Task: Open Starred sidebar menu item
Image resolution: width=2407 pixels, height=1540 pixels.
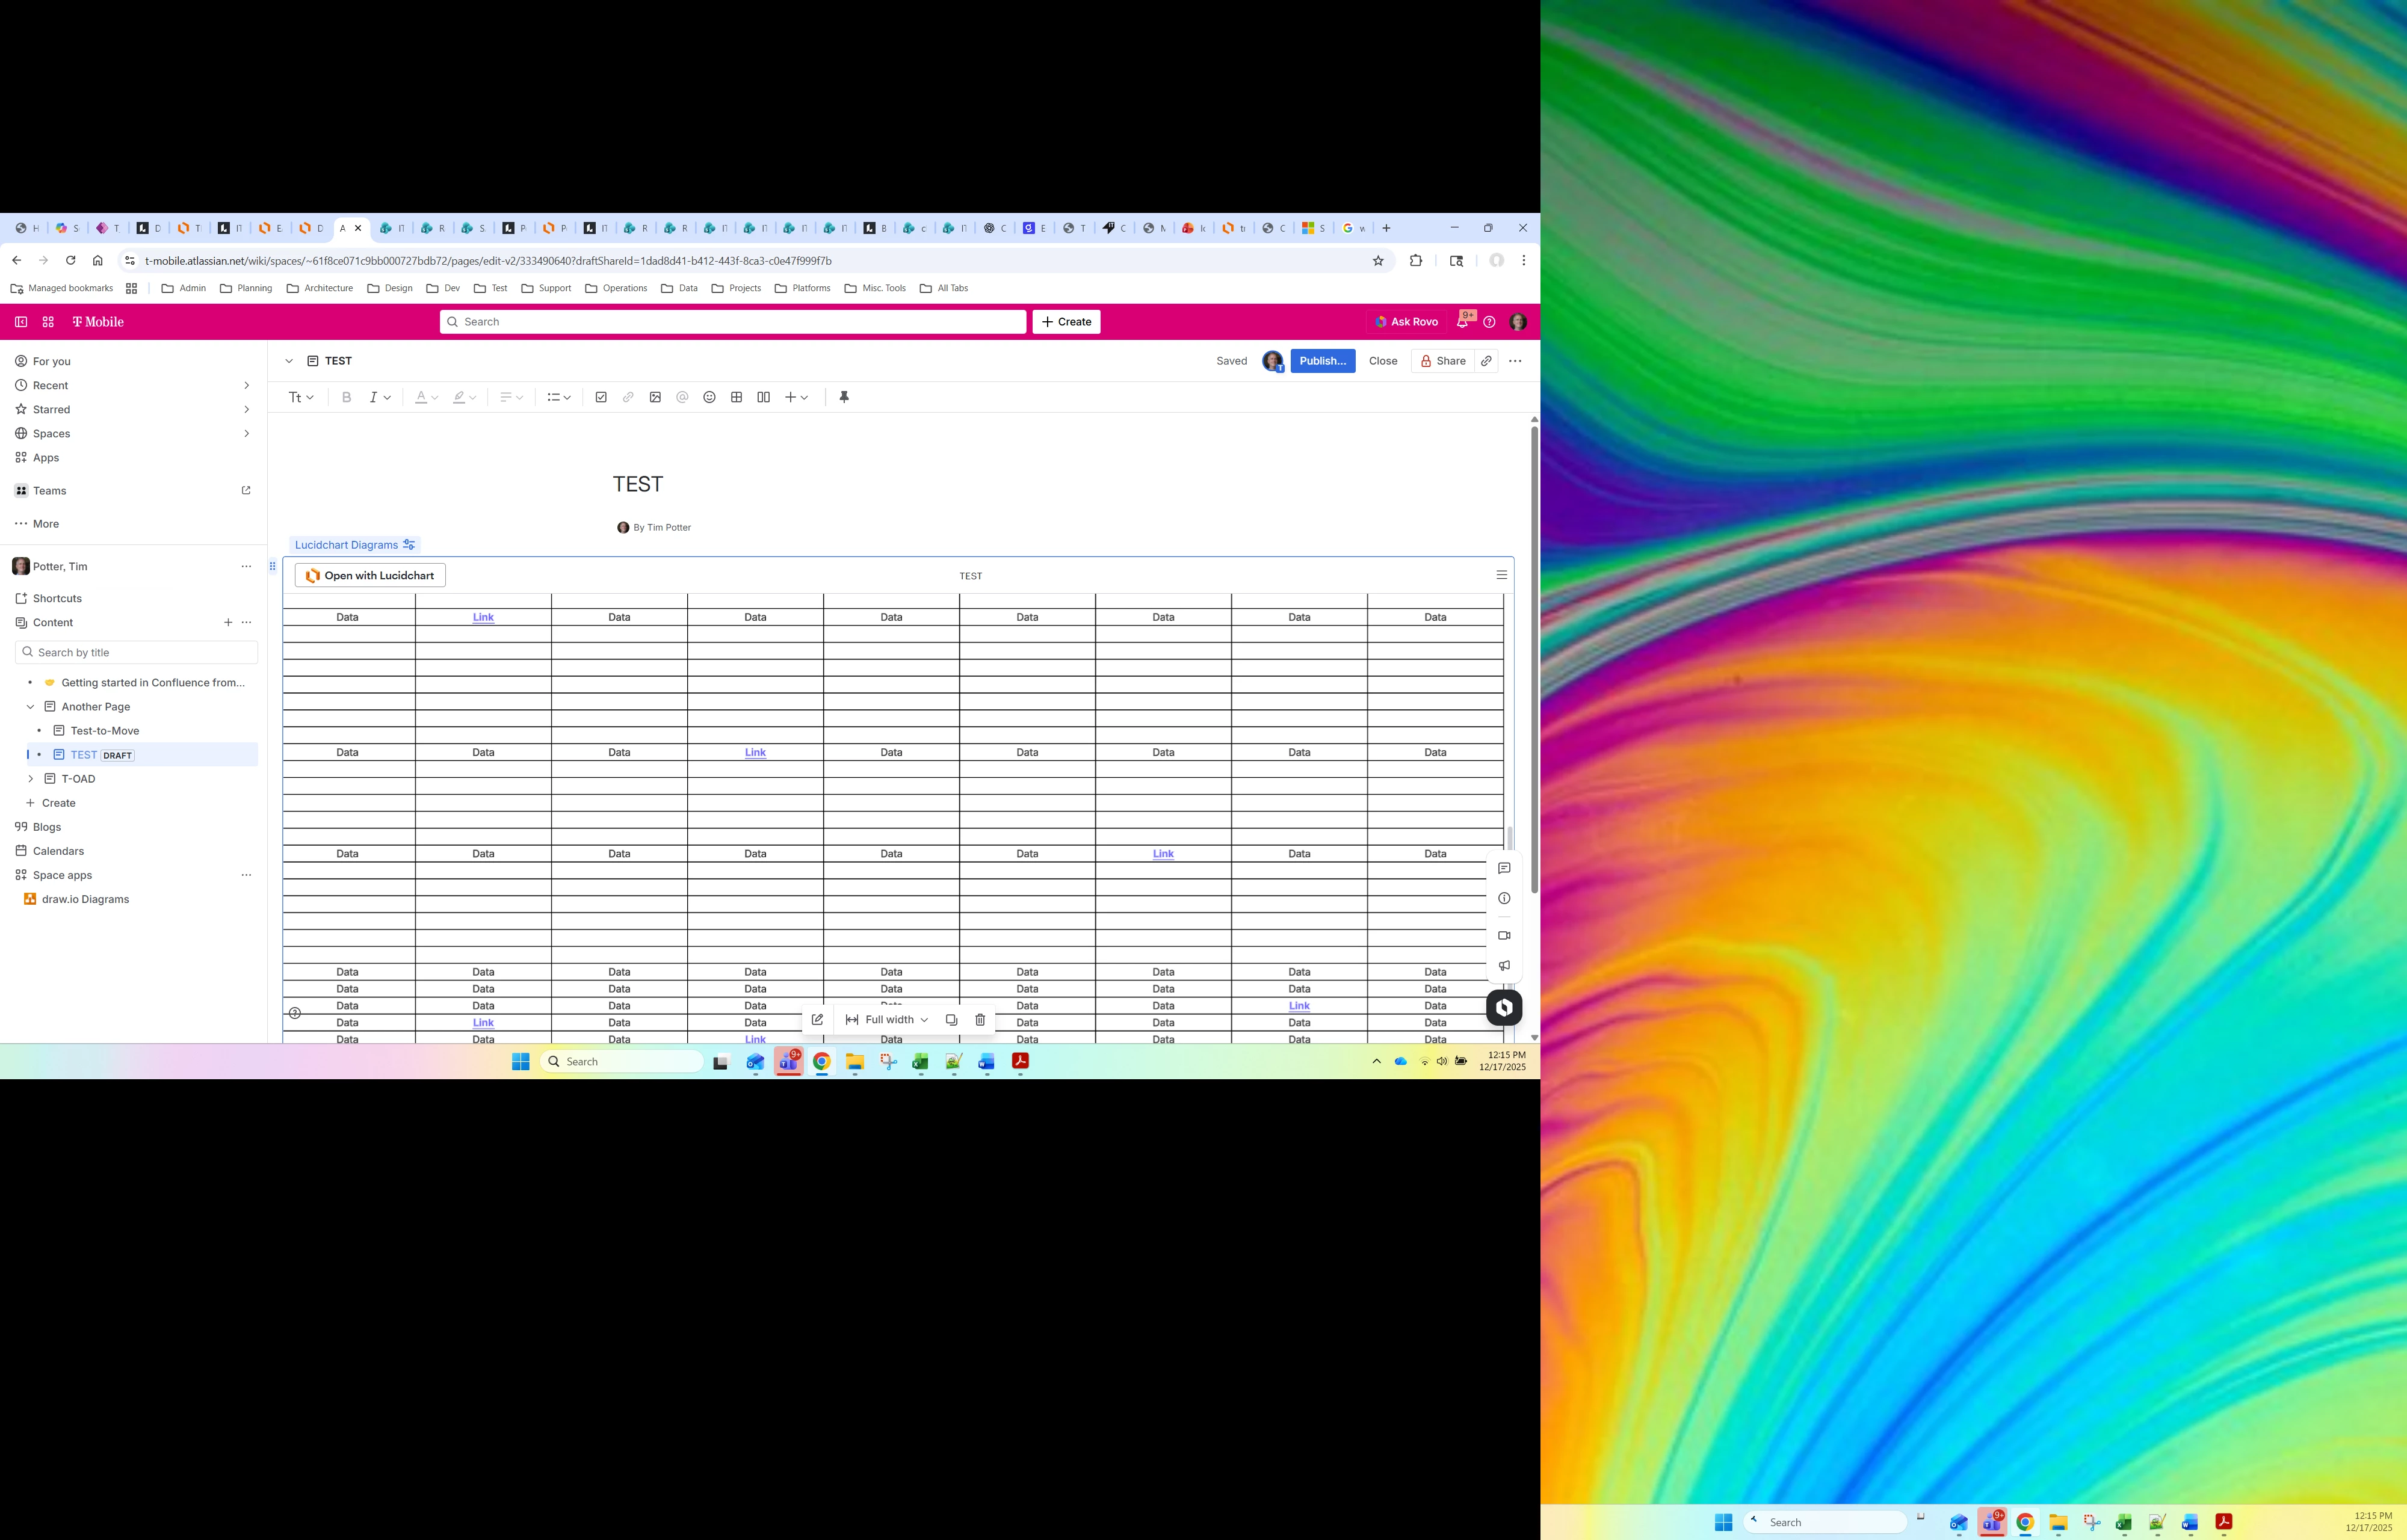Action: point(52,409)
